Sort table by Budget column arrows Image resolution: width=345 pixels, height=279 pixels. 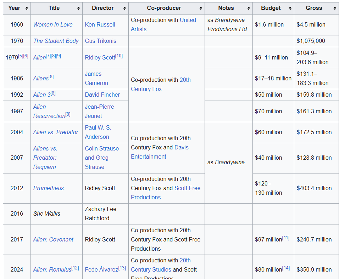click(x=290, y=8)
